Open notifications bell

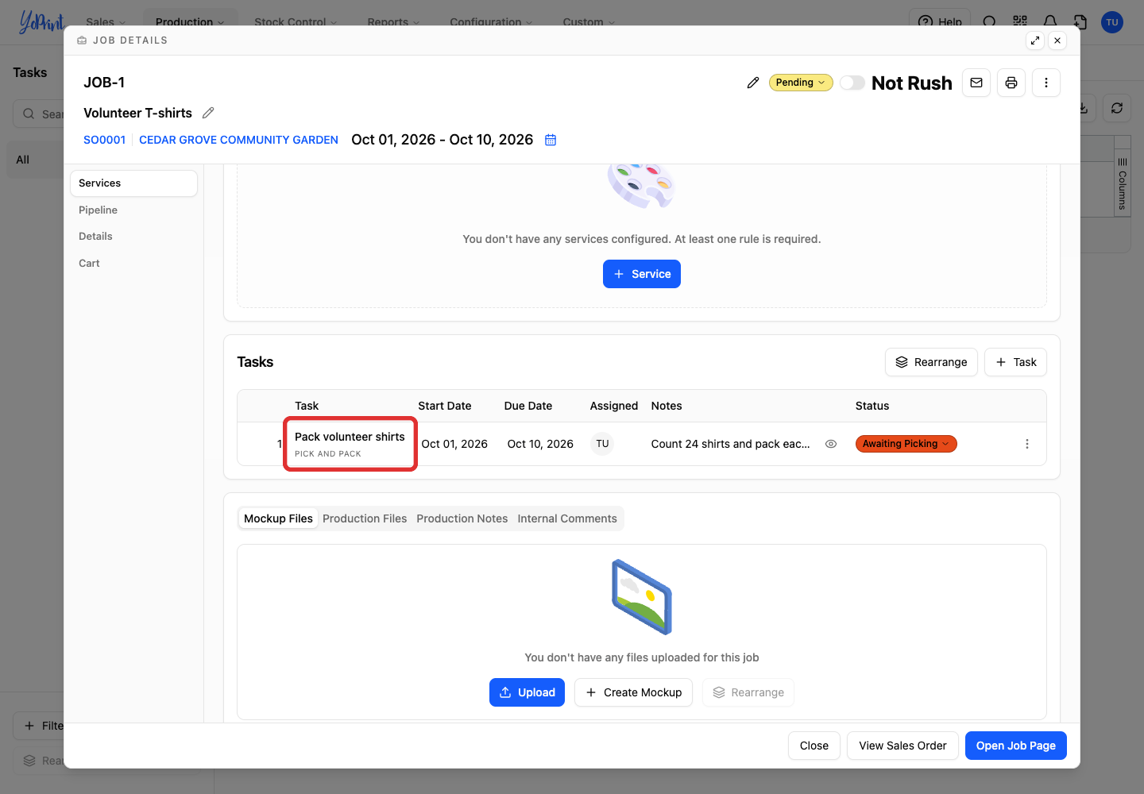click(x=1050, y=21)
